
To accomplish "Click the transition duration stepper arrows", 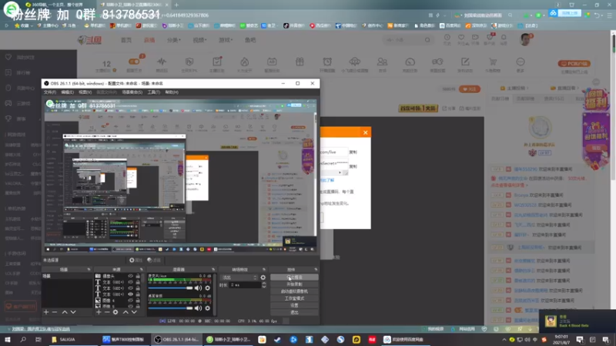I will 263,284.
